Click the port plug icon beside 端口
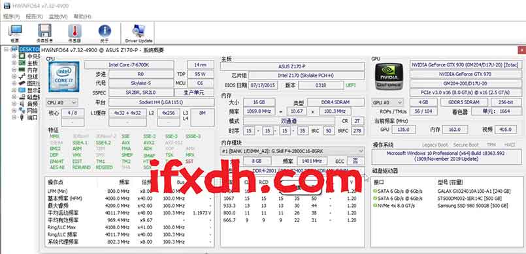526x254 pixels. [22, 117]
